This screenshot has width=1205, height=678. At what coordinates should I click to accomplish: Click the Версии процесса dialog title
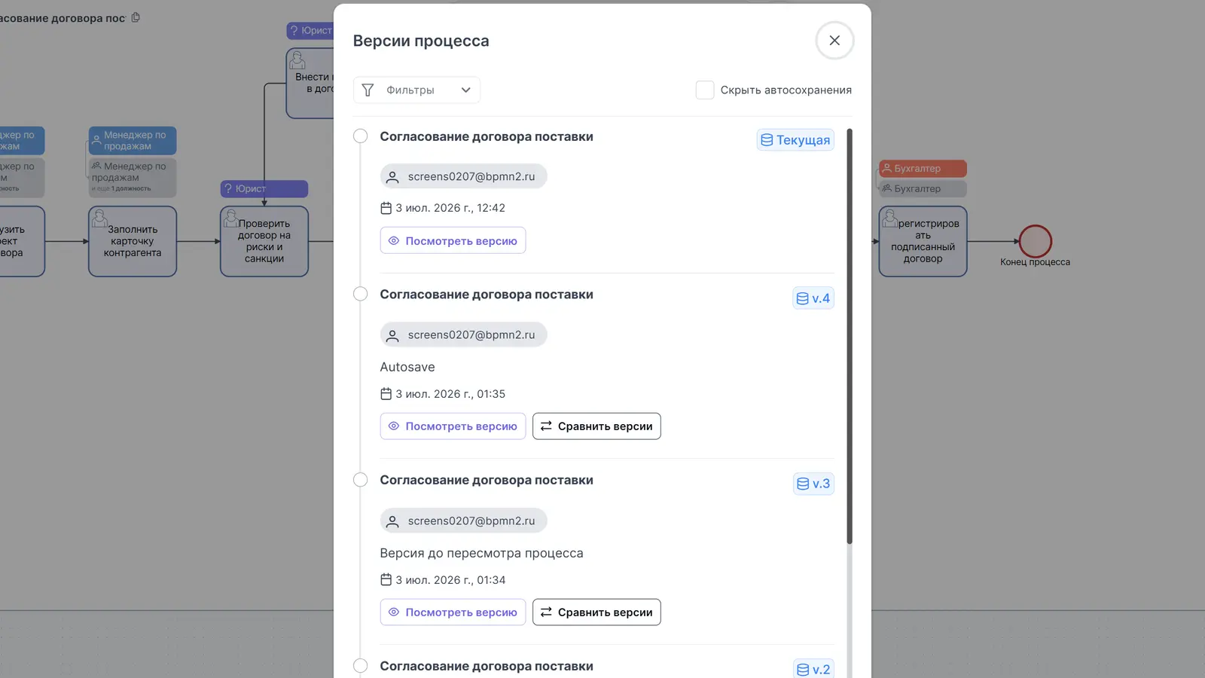pyautogui.click(x=421, y=41)
